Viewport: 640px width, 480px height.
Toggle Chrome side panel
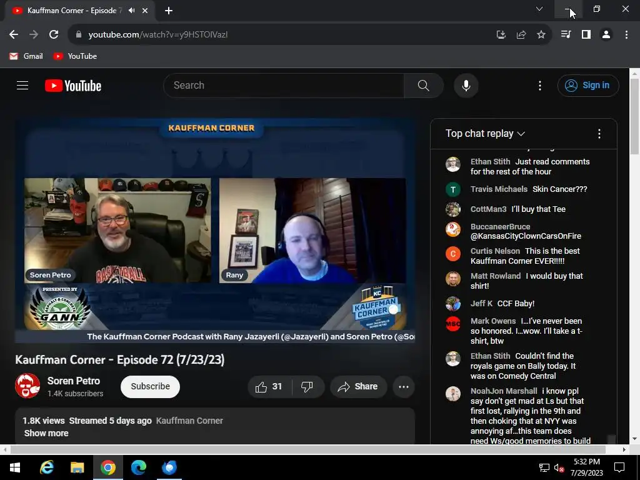[x=586, y=35]
